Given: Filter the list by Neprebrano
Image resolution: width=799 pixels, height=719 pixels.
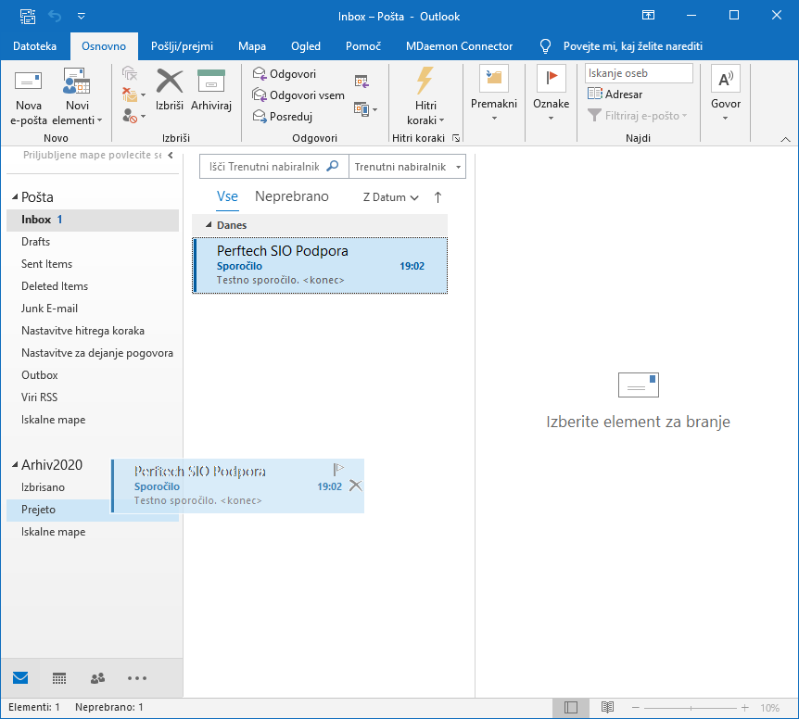Looking at the screenshot, I should coord(292,196).
